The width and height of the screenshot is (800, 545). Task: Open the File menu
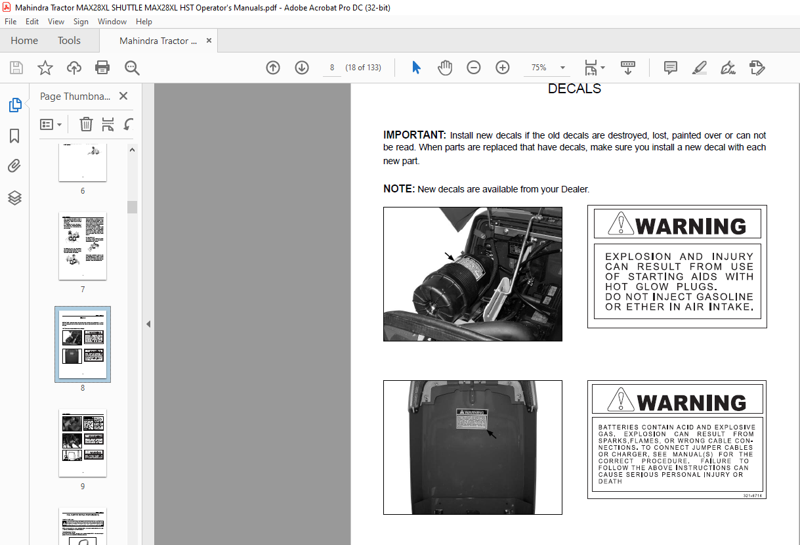tap(11, 22)
